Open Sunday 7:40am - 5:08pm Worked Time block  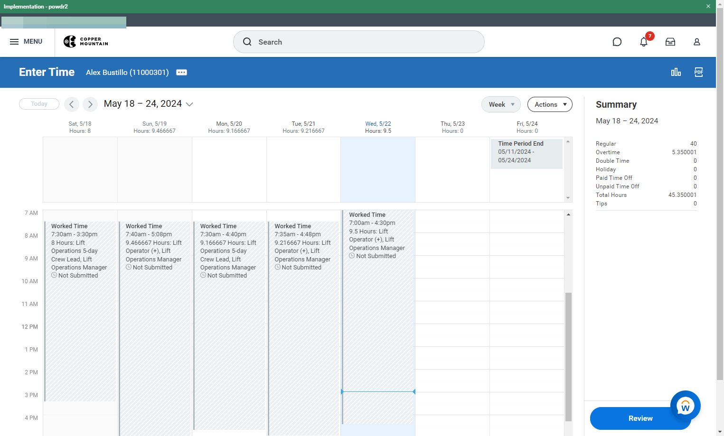[155, 328]
